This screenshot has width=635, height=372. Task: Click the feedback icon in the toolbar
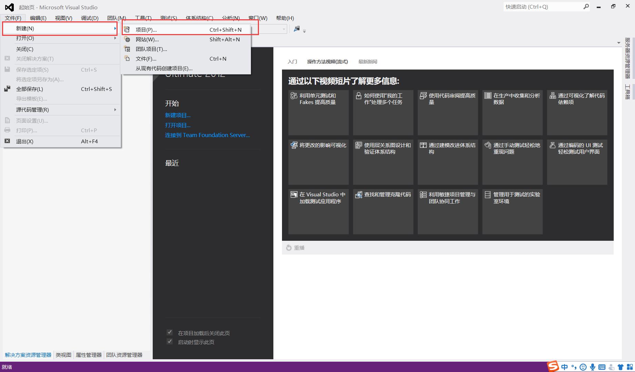click(x=296, y=29)
